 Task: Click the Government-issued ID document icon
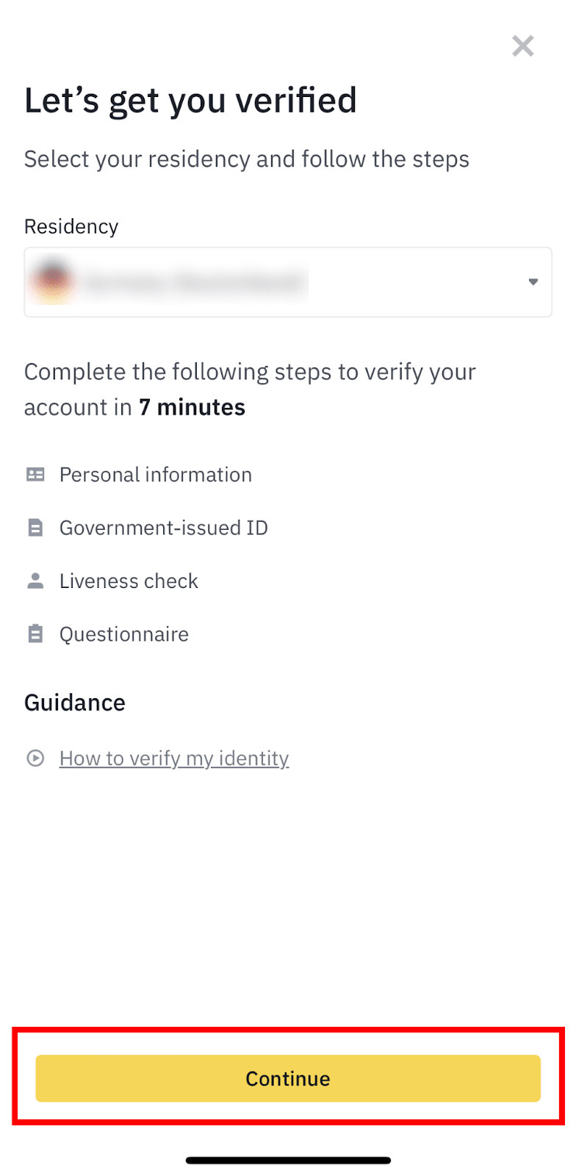[x=35, y=528]
